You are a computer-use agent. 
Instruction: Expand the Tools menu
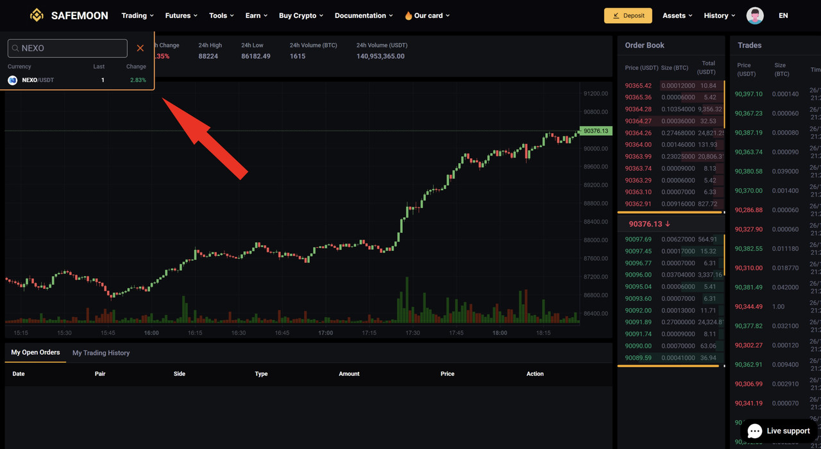tap(221, 15)
